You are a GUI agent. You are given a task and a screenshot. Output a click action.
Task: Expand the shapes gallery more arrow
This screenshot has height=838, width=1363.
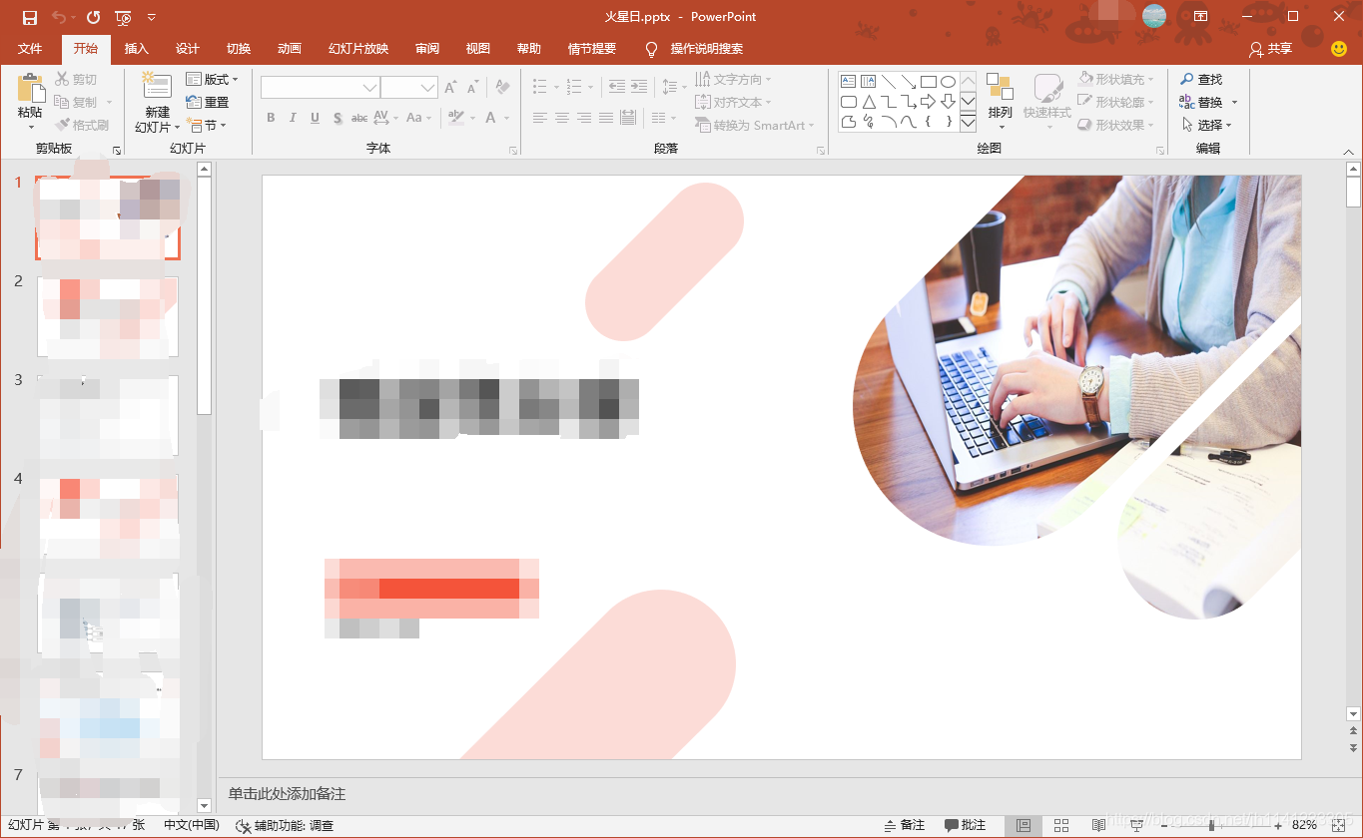(968, 122)
